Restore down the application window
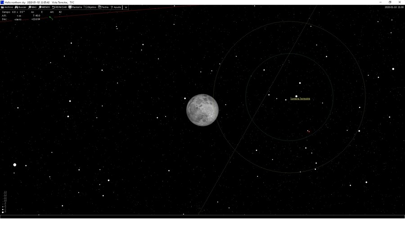The height and width of the screenshot is (227, 405). coord(390,2)
